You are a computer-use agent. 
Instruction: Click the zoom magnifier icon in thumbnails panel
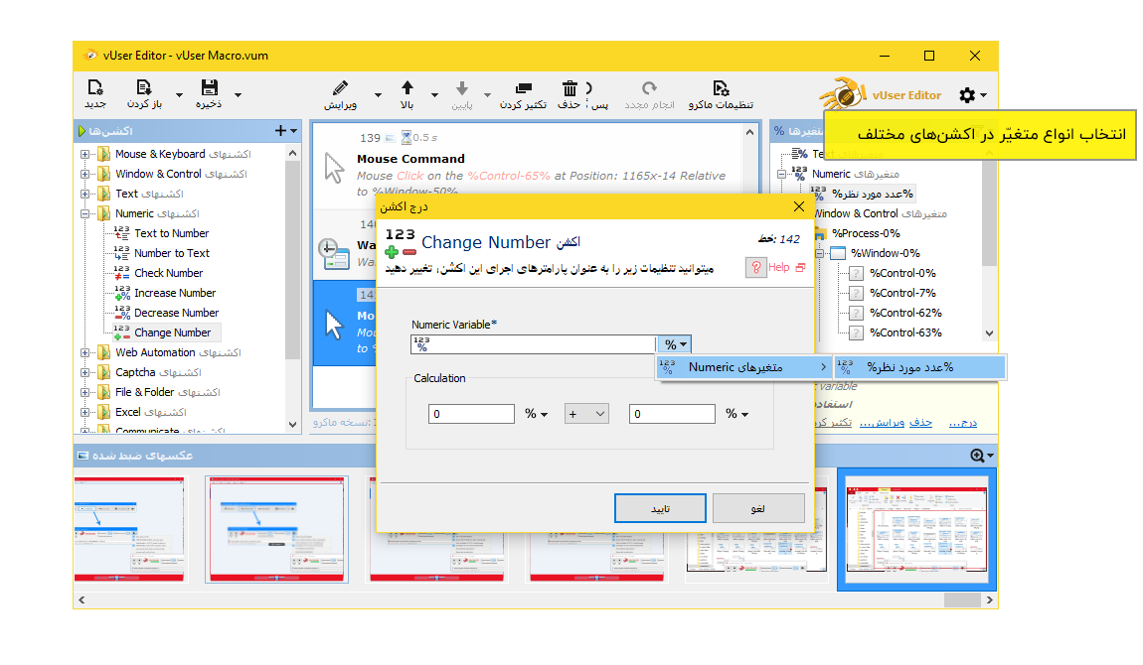click(x=978, y=456)
